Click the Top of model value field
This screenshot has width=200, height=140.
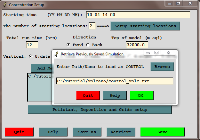coord(137,45)
